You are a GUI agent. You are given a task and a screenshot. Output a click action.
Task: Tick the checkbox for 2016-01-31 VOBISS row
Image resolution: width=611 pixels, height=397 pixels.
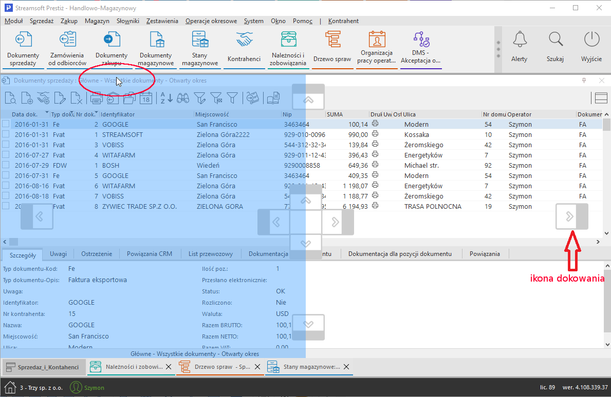[x=6, y=145]
